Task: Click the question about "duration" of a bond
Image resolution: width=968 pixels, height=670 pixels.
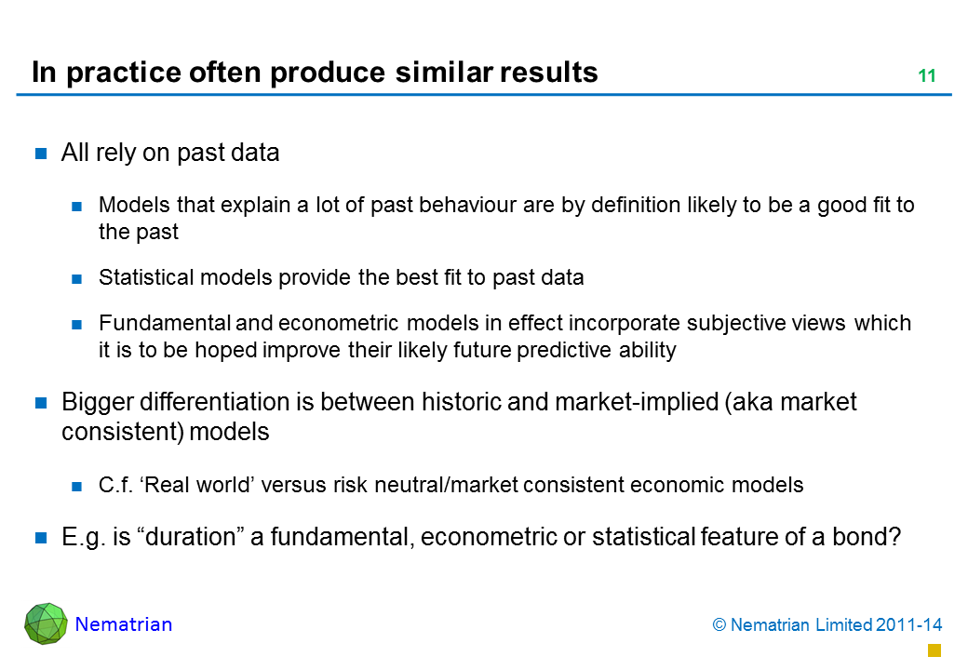Action: pos(480,537)
